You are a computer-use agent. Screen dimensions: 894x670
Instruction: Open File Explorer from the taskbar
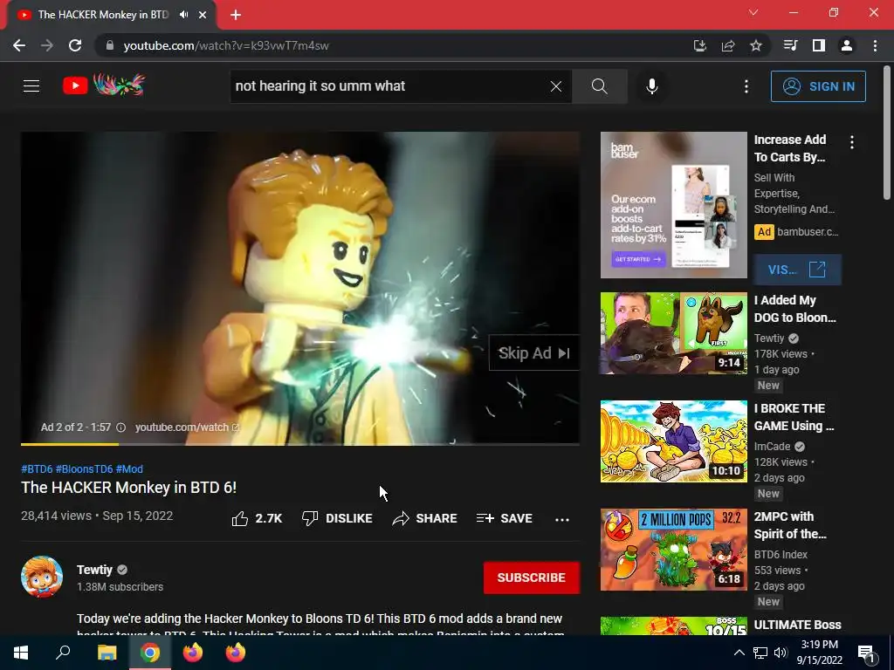tap(107, 653)
